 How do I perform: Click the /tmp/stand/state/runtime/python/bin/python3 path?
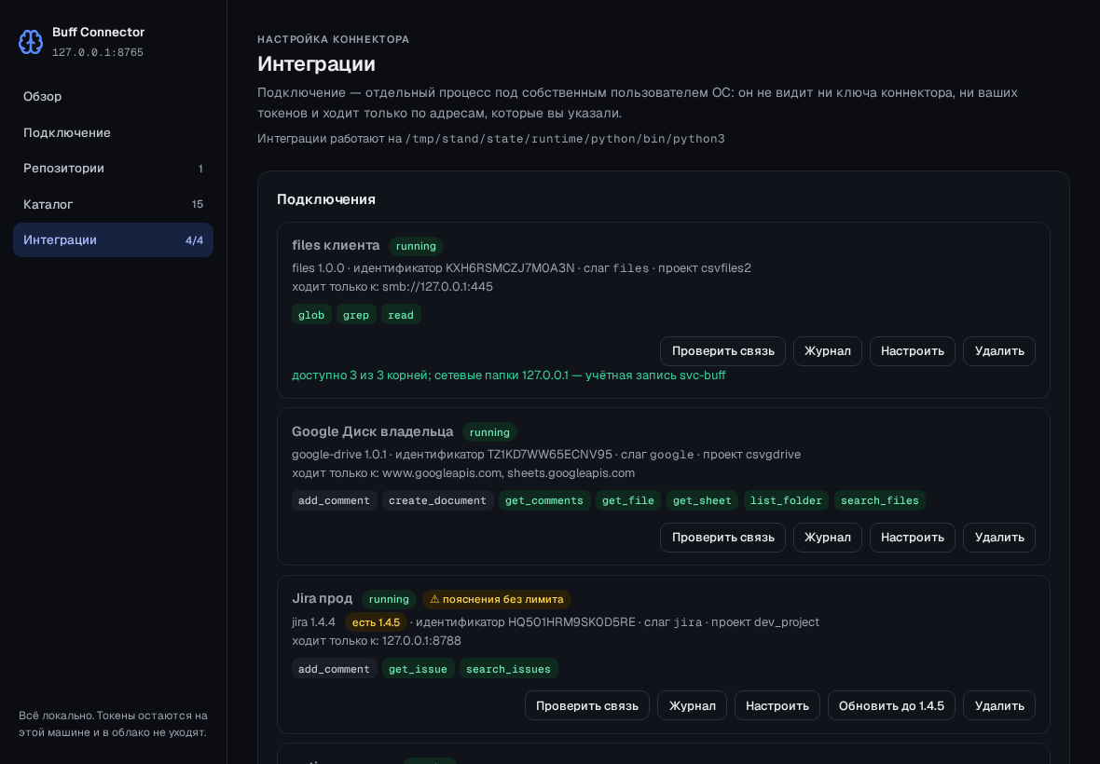565,139
